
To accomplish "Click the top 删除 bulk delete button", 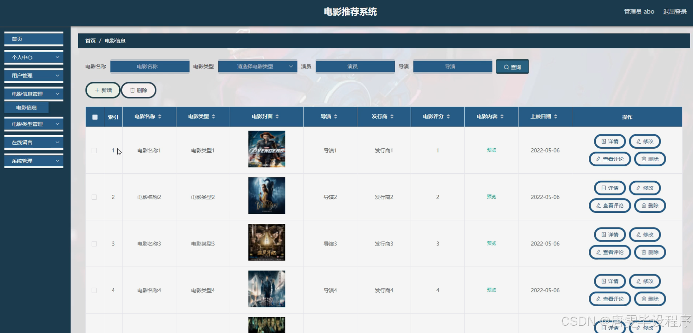I will (139, 90).
